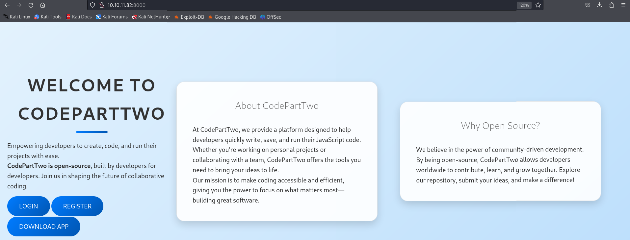Viewport: 630px width, 240px height.
Task: Click the insecure connection padlock icon
Action: pyautogui.click(x=102, y=5)
